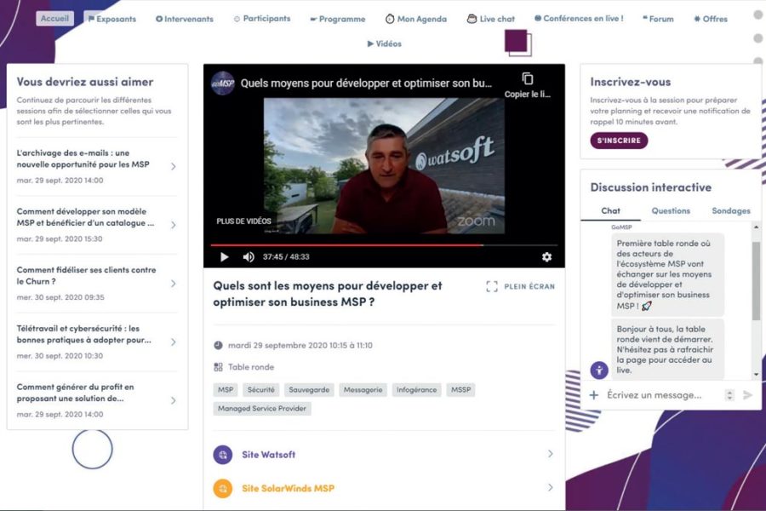Click the chat scrollbar up arrow
Viewport: 766px width, 511px height.
click(757, 227)
